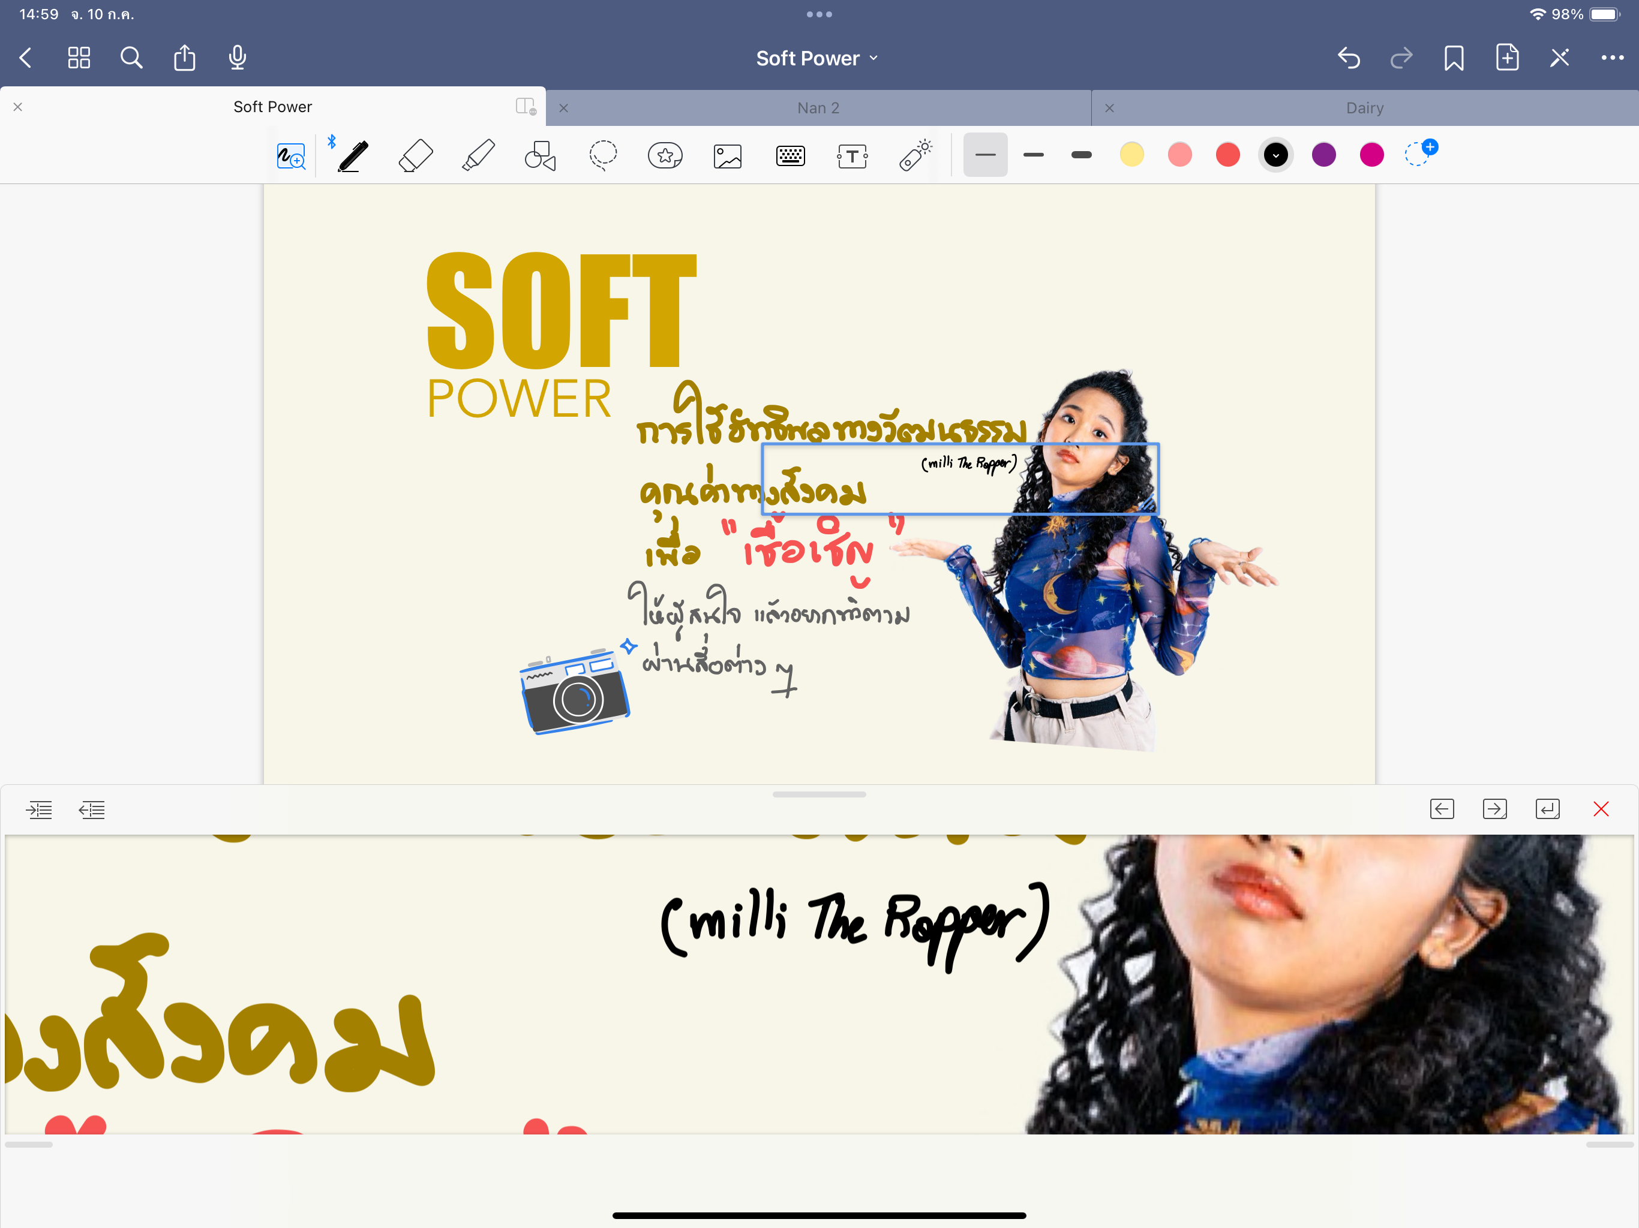The height and width of the screenshot is (1228, 1639).
Task: Move zoom window to new line
Action: tap(1547, 809)
